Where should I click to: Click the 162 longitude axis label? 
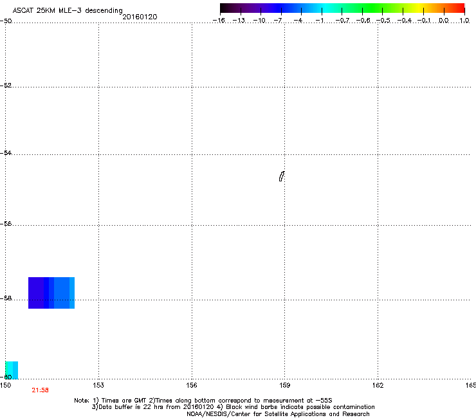[378, 385]
